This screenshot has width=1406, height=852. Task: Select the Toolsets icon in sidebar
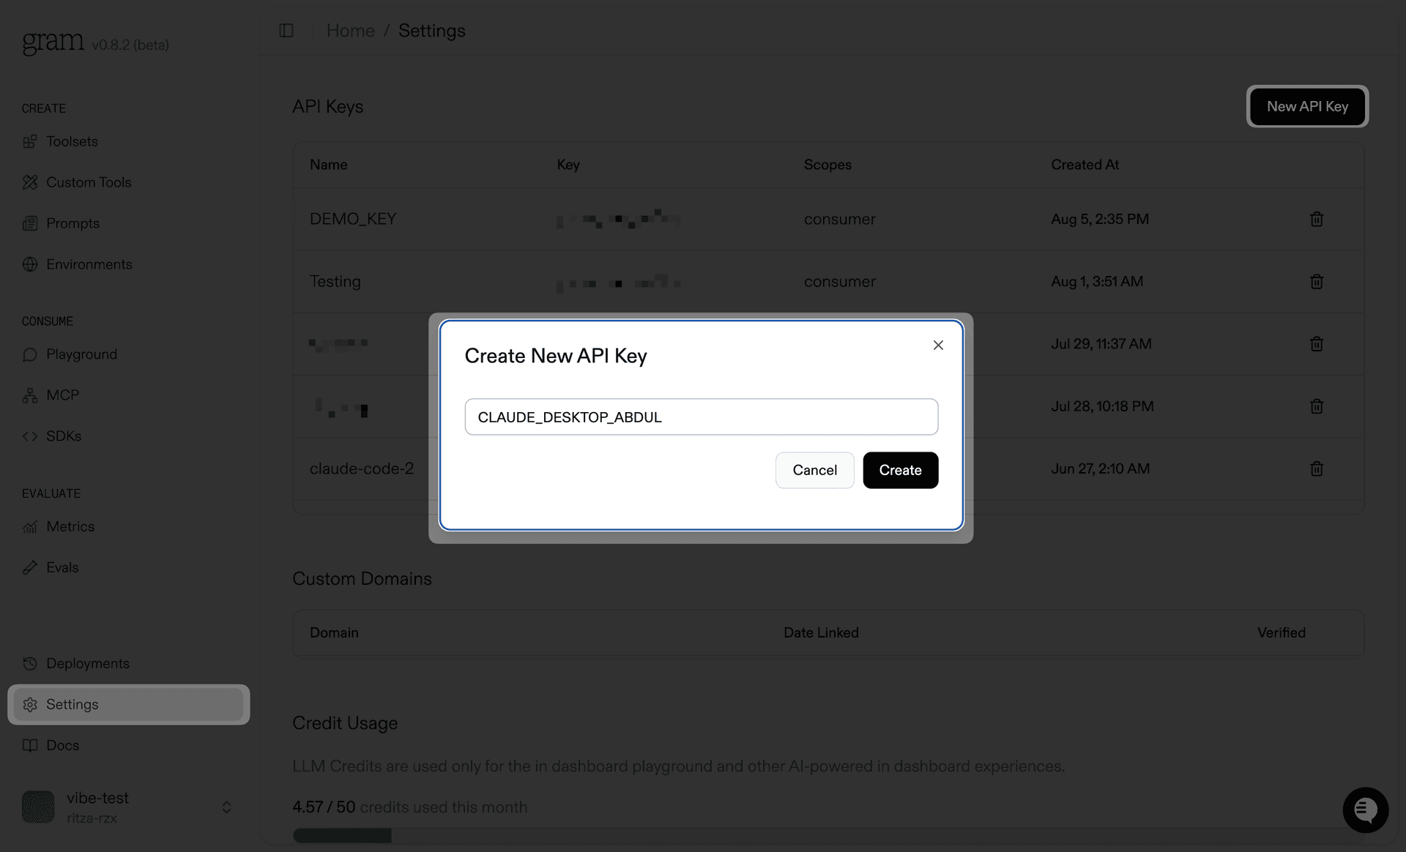tap(30, 141)
